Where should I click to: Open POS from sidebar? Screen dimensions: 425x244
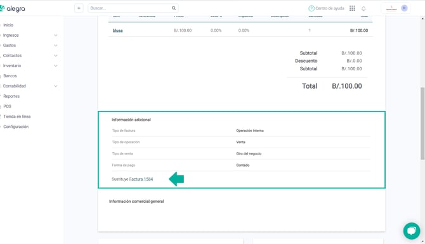coord(8,106)
